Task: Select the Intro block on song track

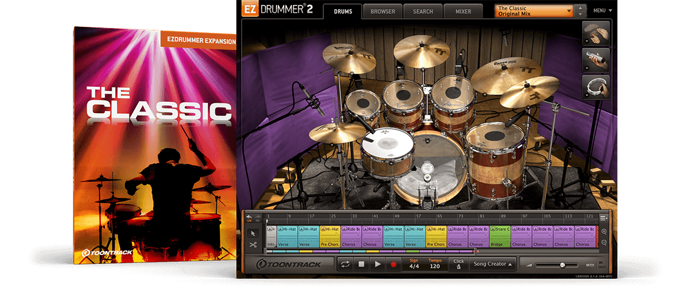Action: coord(271,236)
